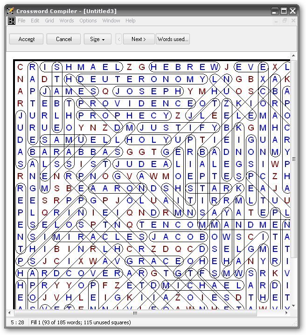Viewport: 306px width, 335px height.
Task: Click the word HARDCOVER in the grid
Action: tap(69, 273)
